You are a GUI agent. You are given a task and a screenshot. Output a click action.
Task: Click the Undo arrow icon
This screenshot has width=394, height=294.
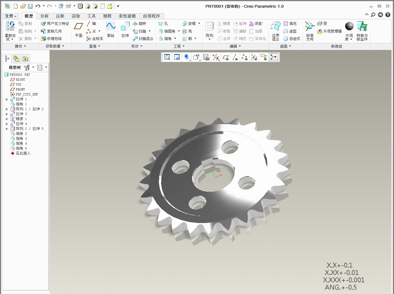38,6
